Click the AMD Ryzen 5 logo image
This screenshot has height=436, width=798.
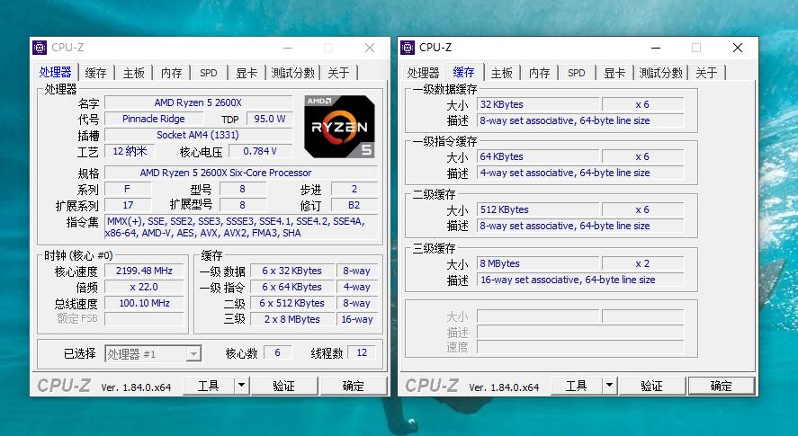click(339, 126)
